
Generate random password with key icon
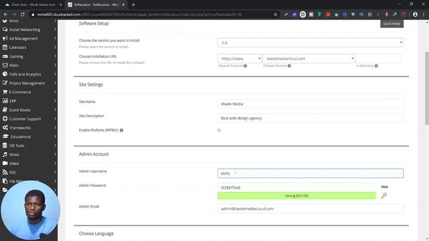pos(384,195)
